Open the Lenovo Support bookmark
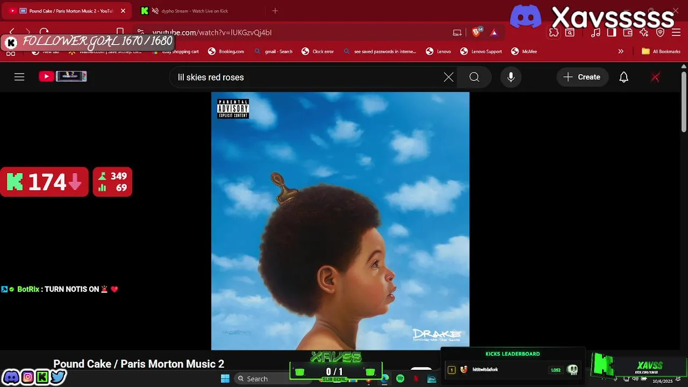 (481, 52)
